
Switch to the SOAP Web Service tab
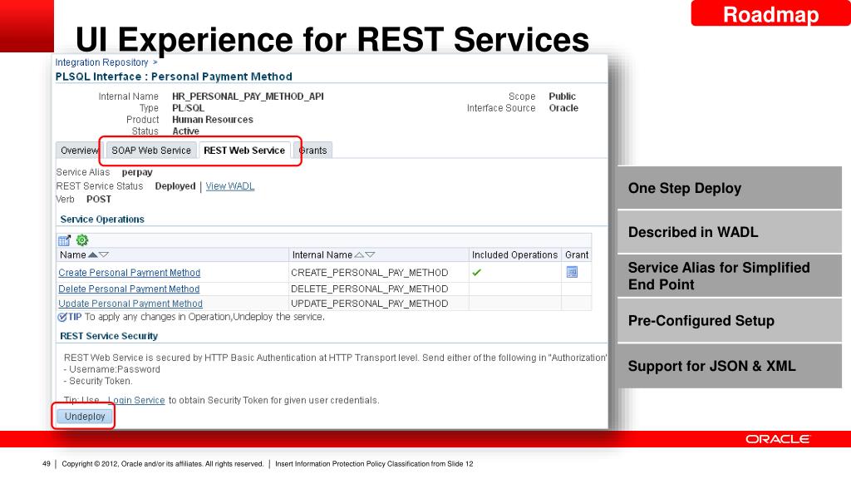click(151, 151)
